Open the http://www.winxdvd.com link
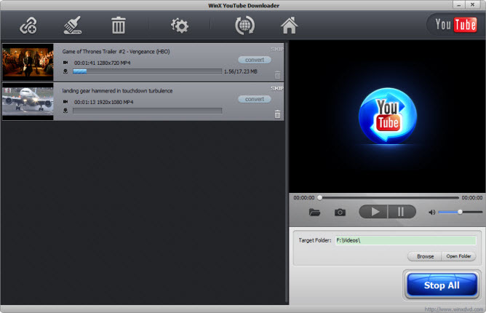 454,309
